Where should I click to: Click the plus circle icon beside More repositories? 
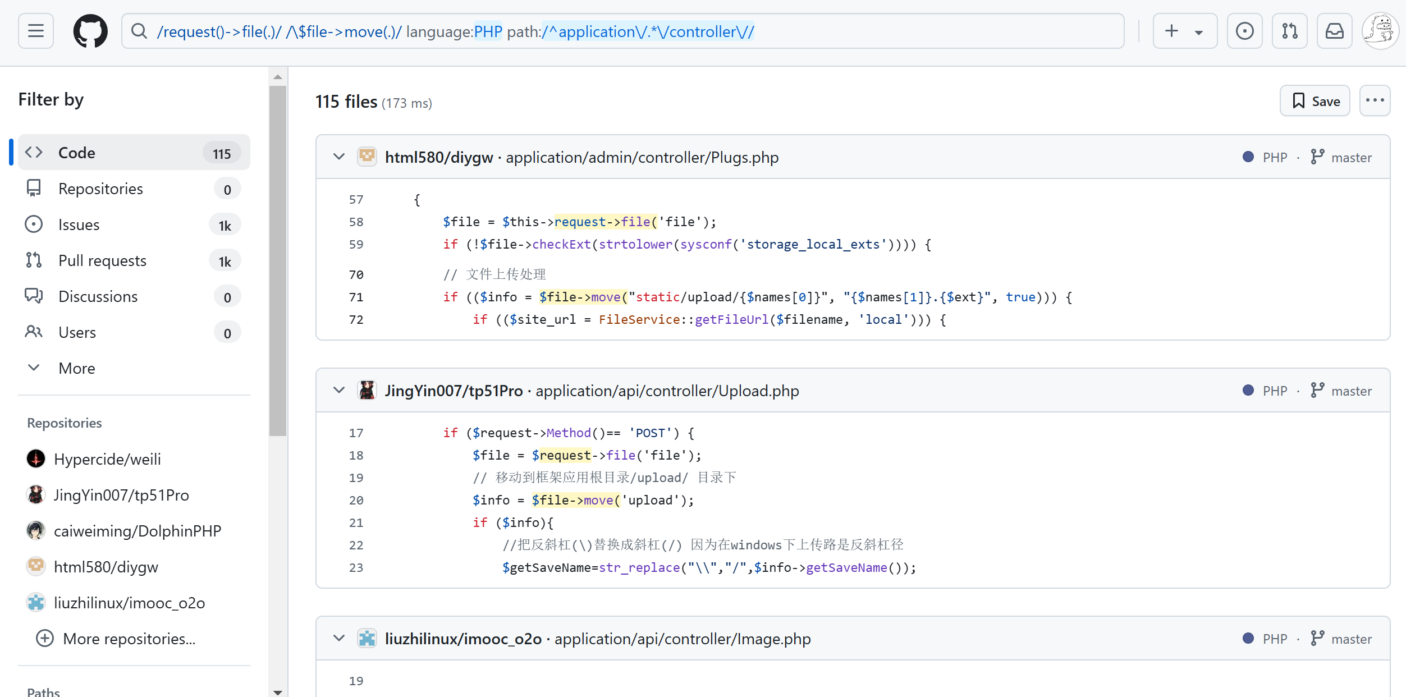44,639
